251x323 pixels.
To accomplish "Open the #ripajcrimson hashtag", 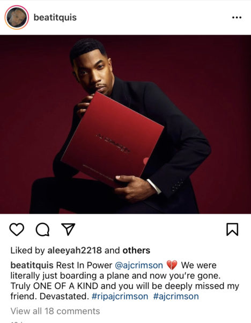I will click(120, 297).
